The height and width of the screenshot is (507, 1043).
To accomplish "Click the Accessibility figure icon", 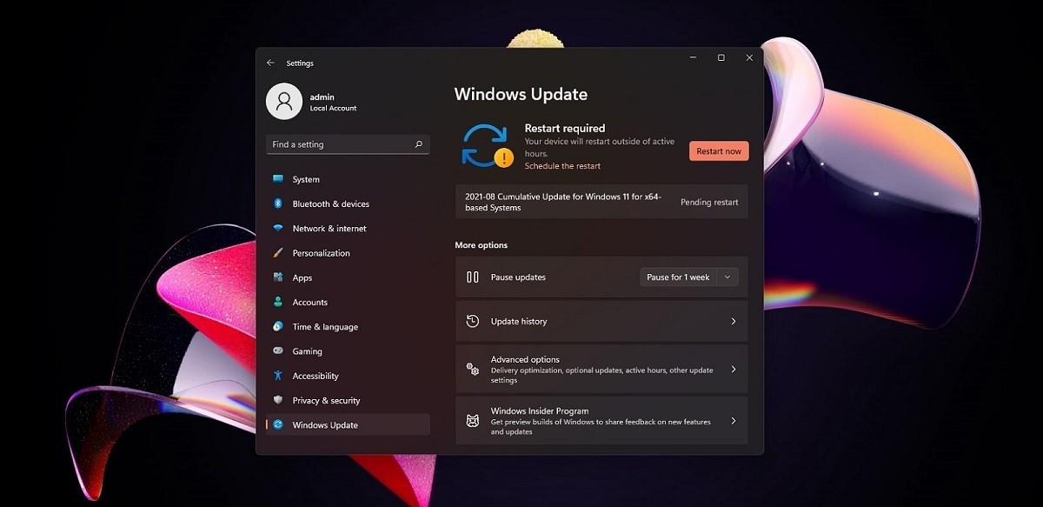I will click(x=278, y=376).
